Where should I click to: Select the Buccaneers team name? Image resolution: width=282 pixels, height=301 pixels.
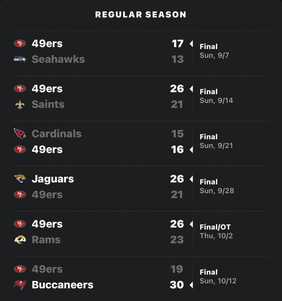point(62,285)
